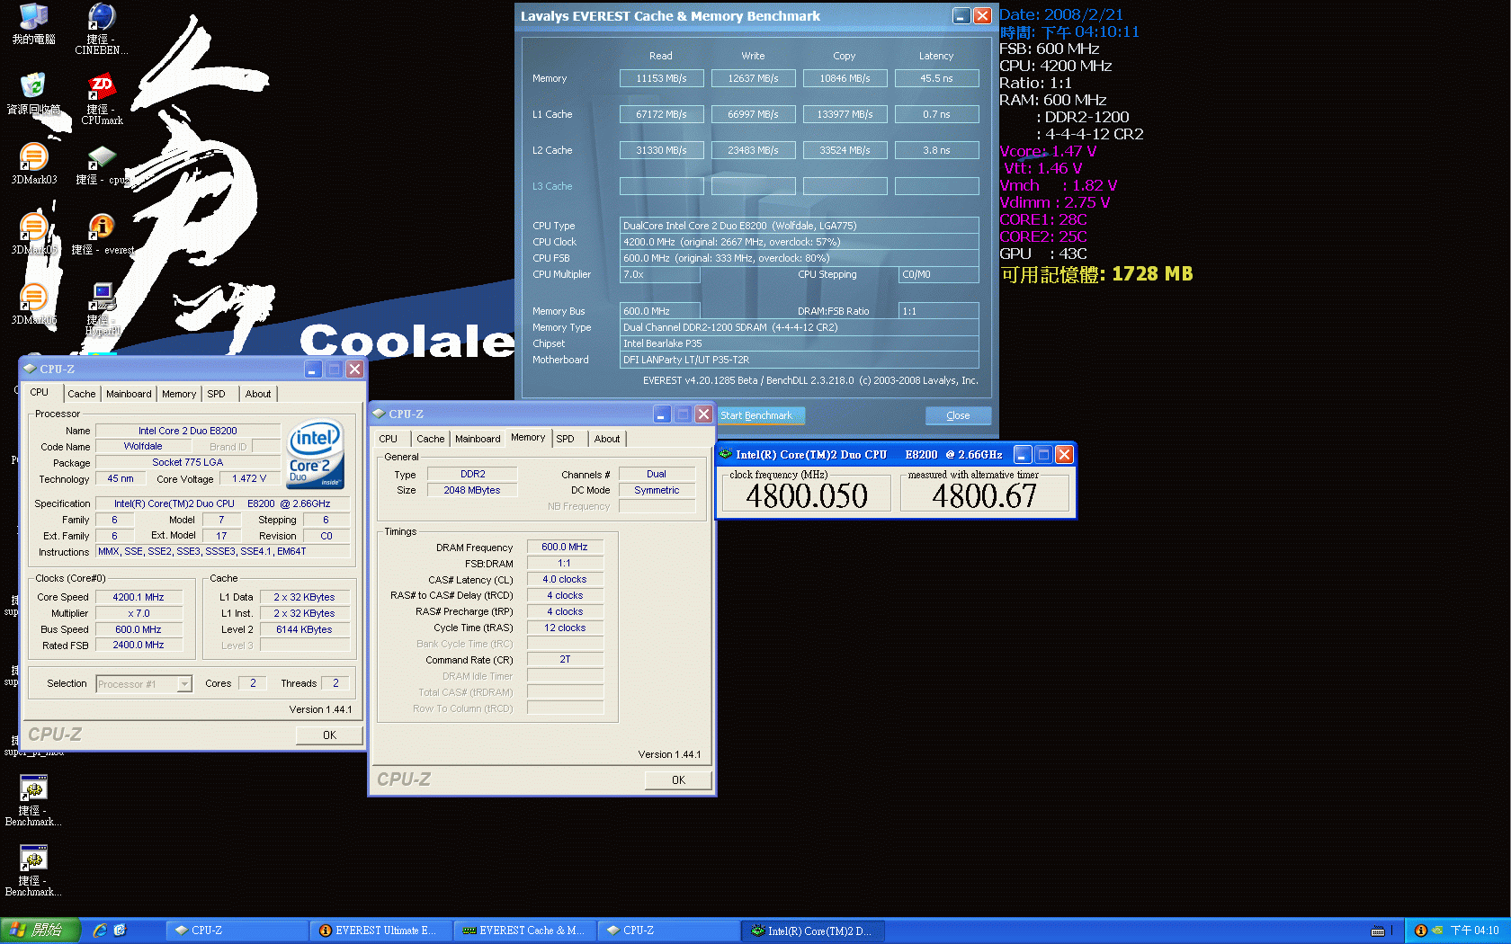This screenshot has width=1511, height=944.
Task: Open the CPU Multiplier field in EVEREST
Action: coord(659,274)
